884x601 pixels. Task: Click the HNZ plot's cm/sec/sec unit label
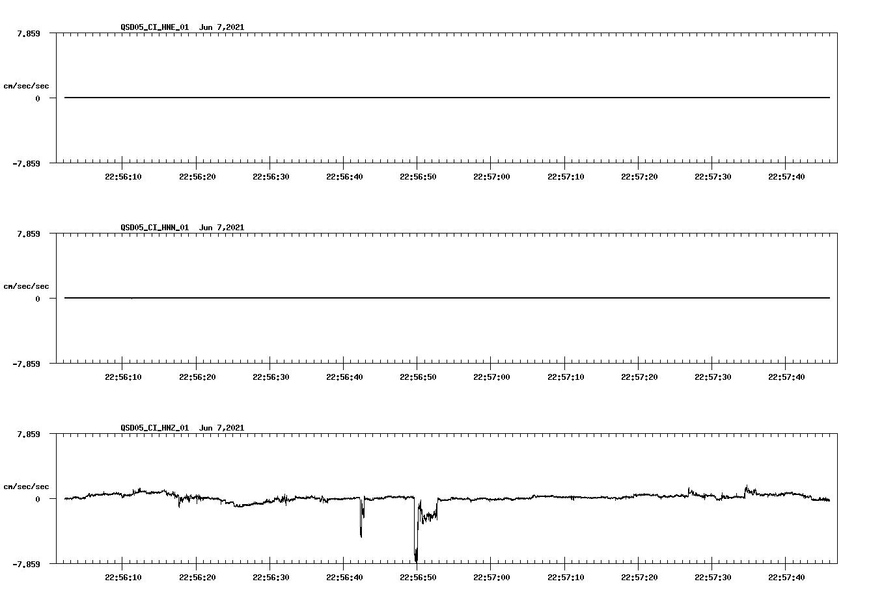[26, 487]
